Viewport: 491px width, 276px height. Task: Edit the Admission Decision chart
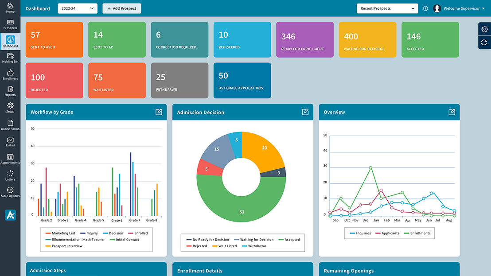coord(305,112)
